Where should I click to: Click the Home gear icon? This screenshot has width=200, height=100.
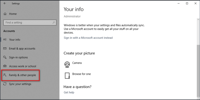pos(5,14)
